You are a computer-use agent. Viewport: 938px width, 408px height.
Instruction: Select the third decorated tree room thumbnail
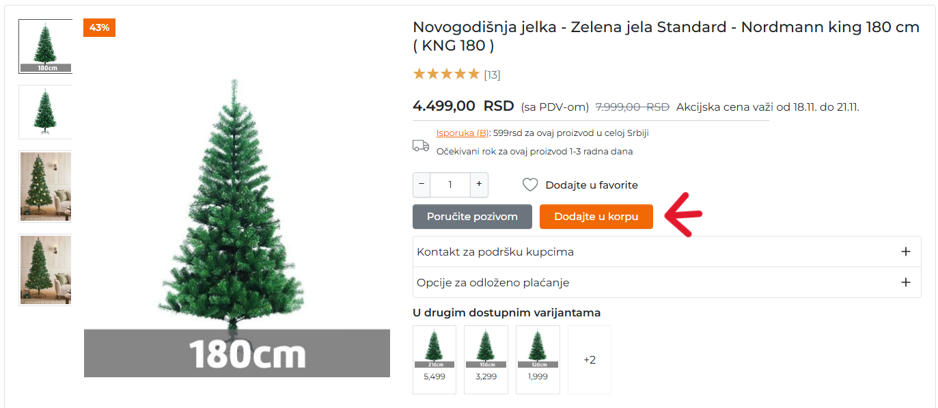(45, 187)
